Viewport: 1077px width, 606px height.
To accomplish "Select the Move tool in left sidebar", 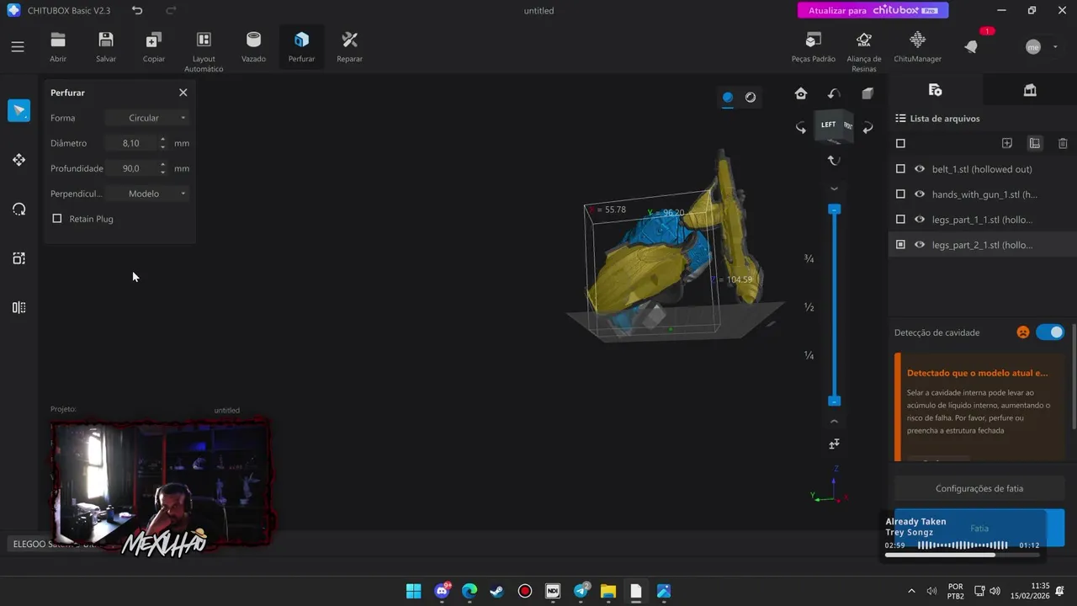I will pos(19,160).
